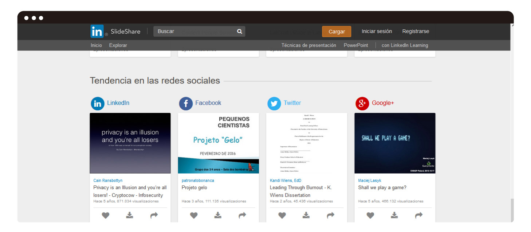Like the Privacy is an Illusion card
Screen dimensions: 531x232
106,215
